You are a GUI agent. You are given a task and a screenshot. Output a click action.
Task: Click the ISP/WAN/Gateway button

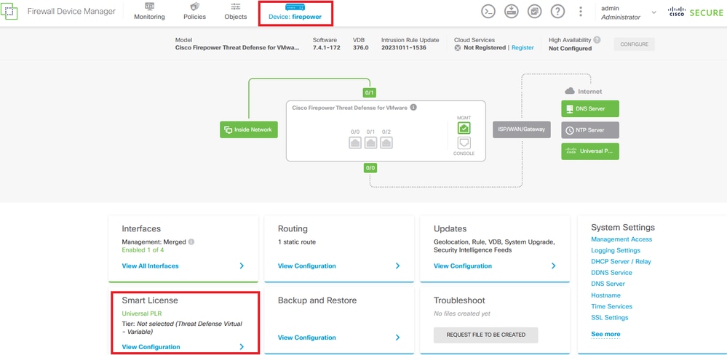(522, 129)
